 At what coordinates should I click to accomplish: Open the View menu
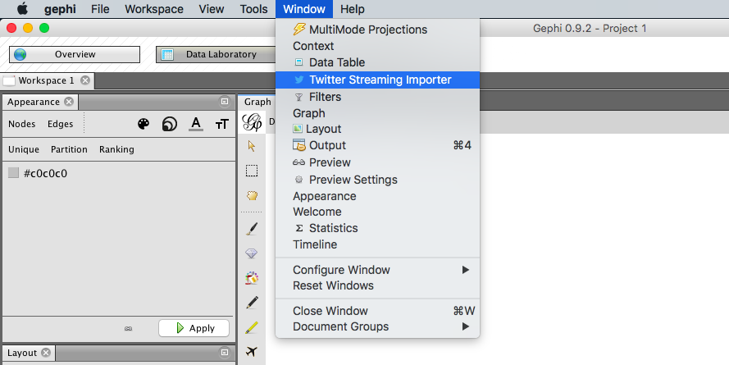tap(212, 9)
